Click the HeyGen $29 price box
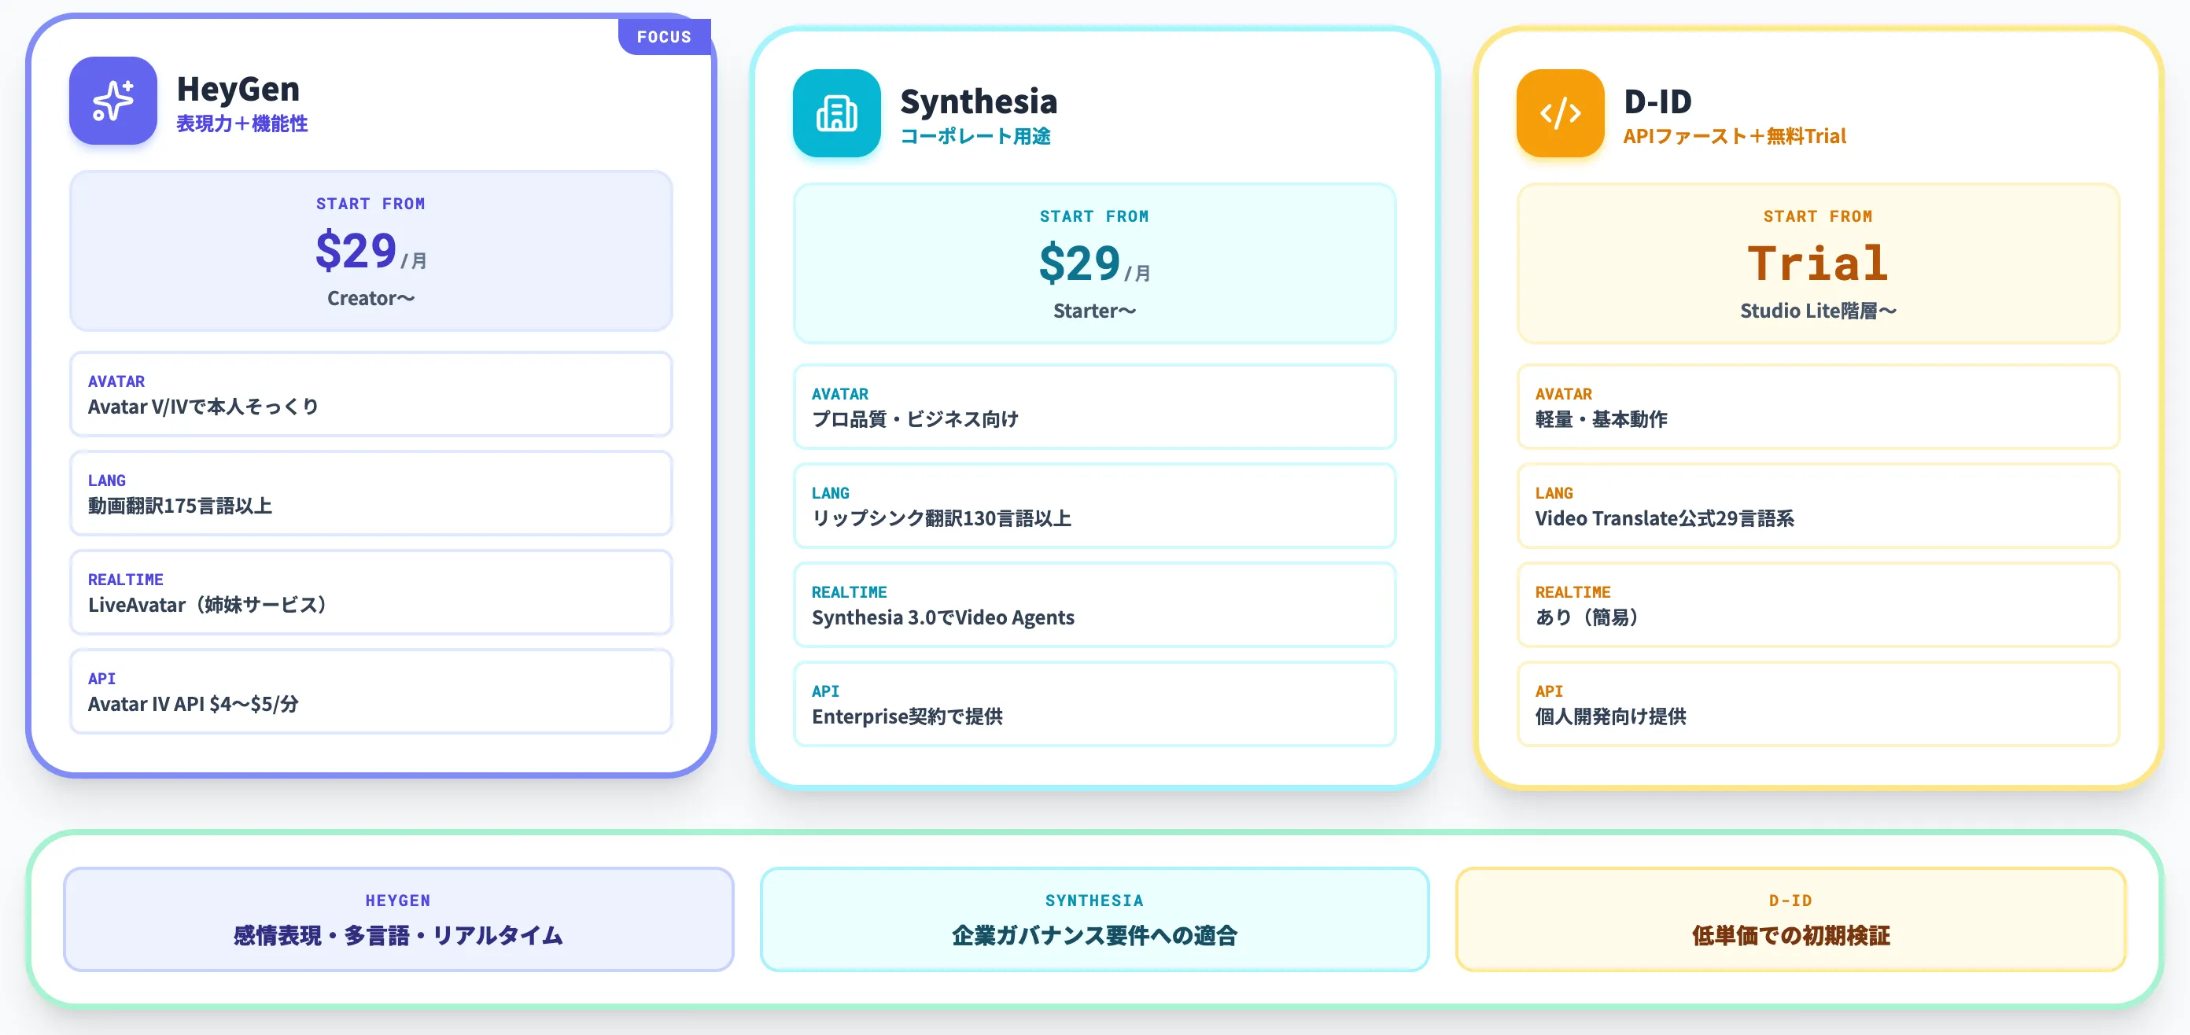The height and width of the screenshot is (1035, 2190). [x=371, y=251]
